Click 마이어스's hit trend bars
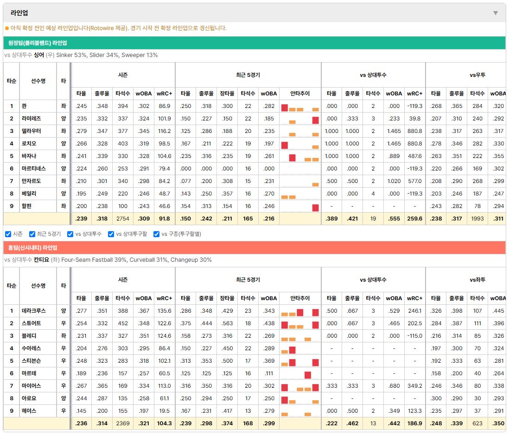Screen dimensions: 509x435 coord(300,386)
